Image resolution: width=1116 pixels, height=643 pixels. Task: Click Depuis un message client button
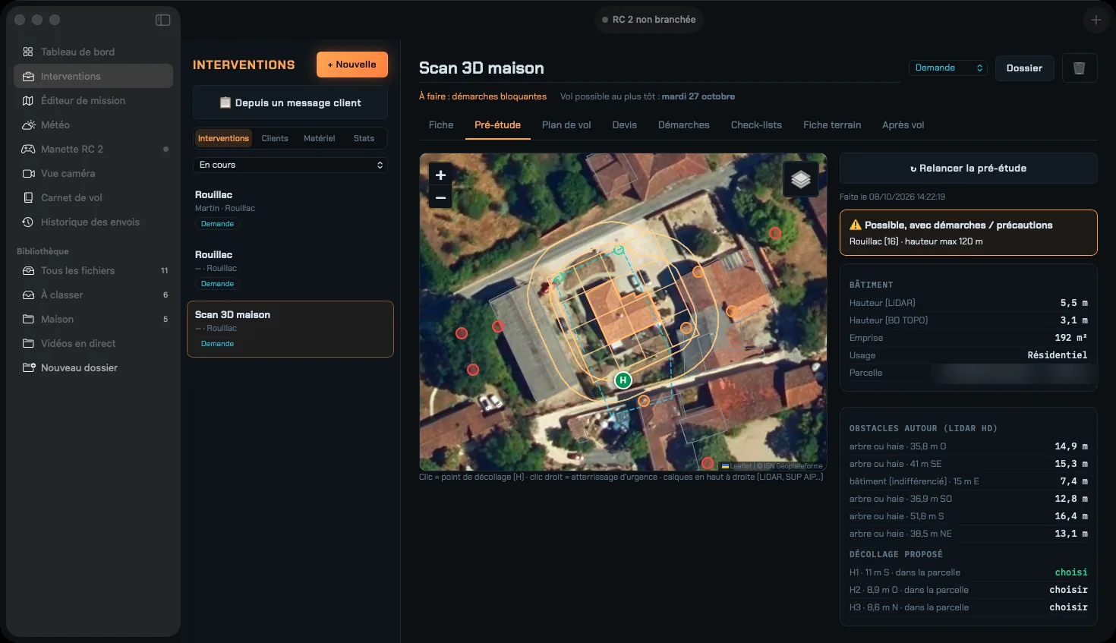[290, 102]
